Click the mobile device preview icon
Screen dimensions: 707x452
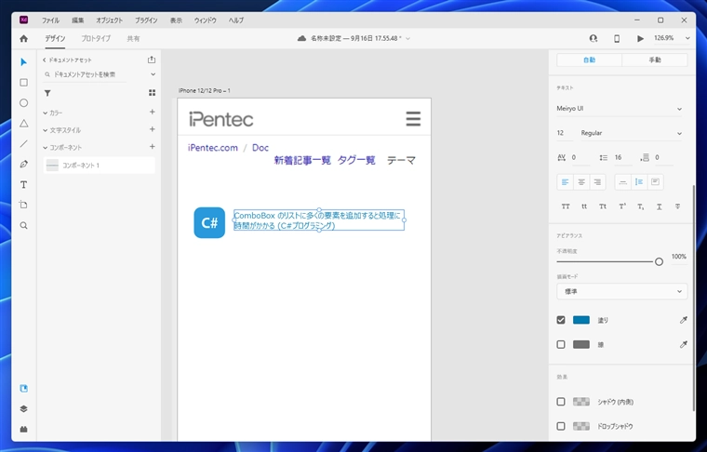point(617,39)
